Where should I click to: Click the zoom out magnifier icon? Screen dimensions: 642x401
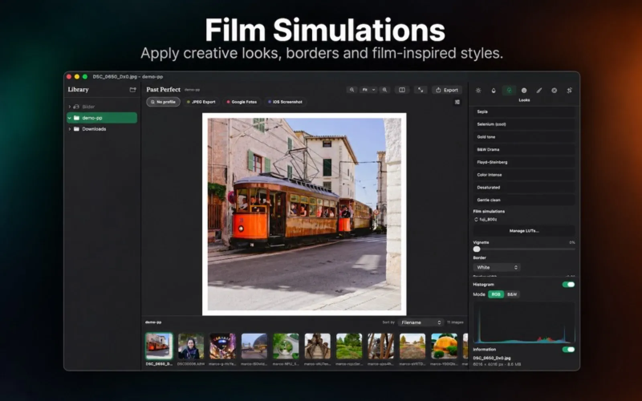pos(352,90)
